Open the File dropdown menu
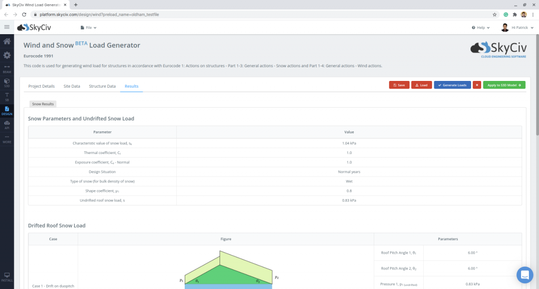Image resolution: width=539 pixels, height=289 pixels. (x=86, y=27)
